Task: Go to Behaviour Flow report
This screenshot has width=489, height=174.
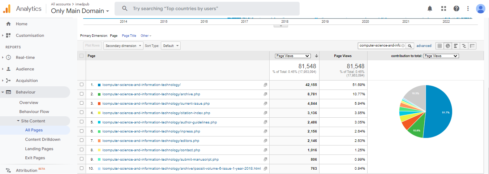Action: coord(34,112)
